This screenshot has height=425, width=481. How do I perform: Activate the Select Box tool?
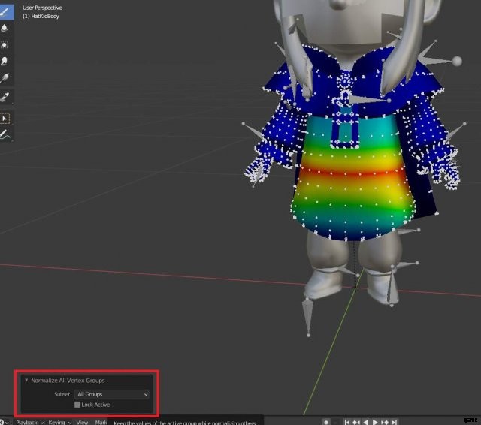tap(5, 118)
